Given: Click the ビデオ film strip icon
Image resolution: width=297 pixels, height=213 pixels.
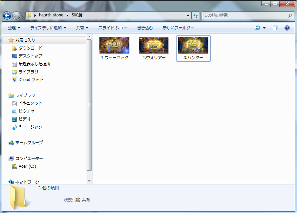Looking at the screenshot, I should 14,119.
